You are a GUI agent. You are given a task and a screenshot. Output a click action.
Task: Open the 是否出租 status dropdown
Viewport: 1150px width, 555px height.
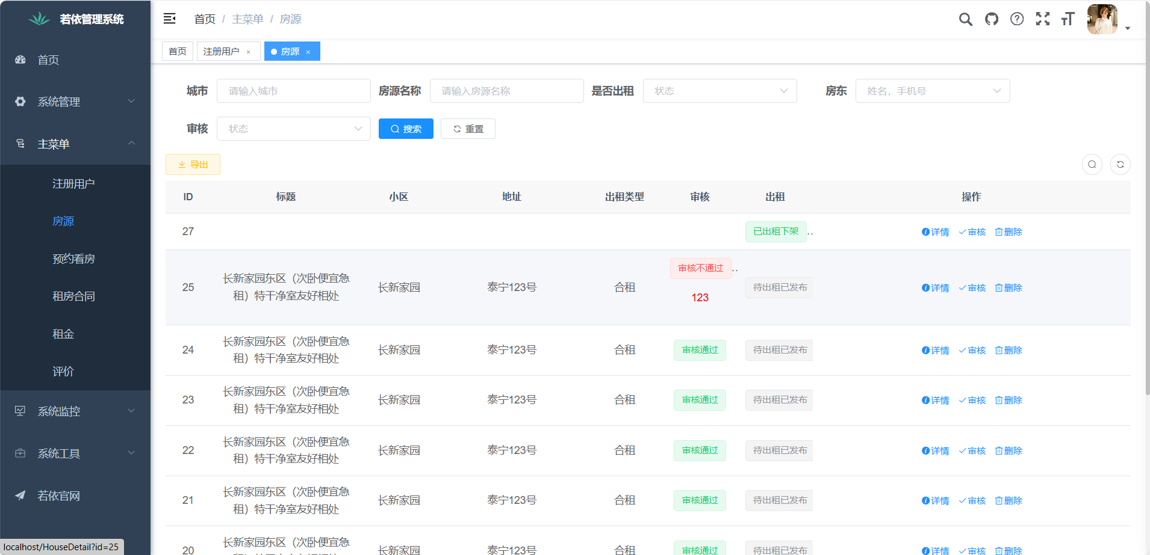click(720, 91)
